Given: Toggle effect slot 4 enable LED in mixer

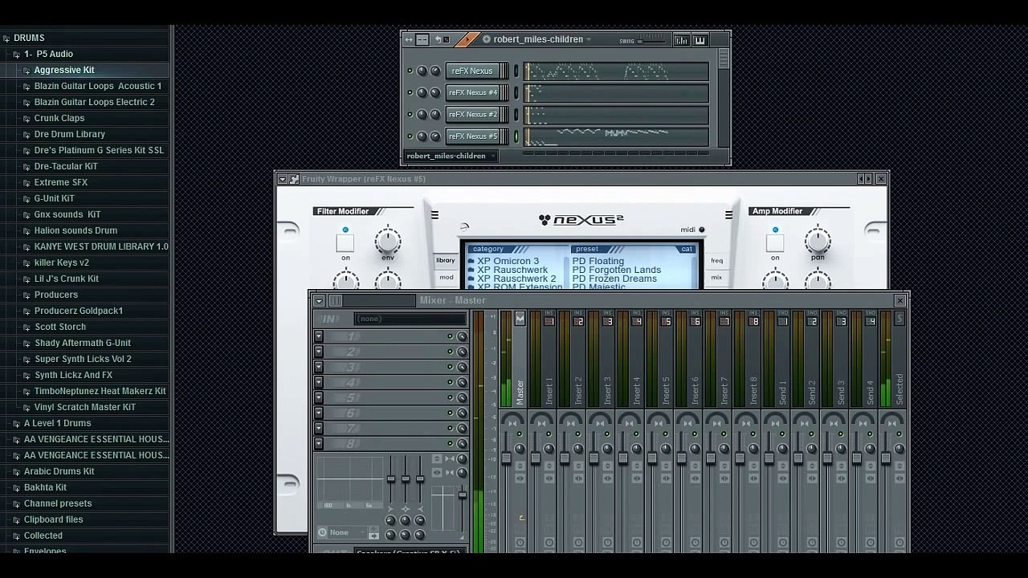Looking at the screenshot, I should [450, 382].
